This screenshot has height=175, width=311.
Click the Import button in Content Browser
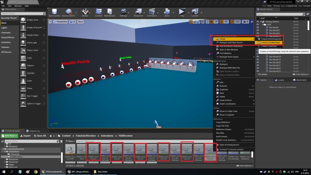pyautogui.click(x=25, y=136)
